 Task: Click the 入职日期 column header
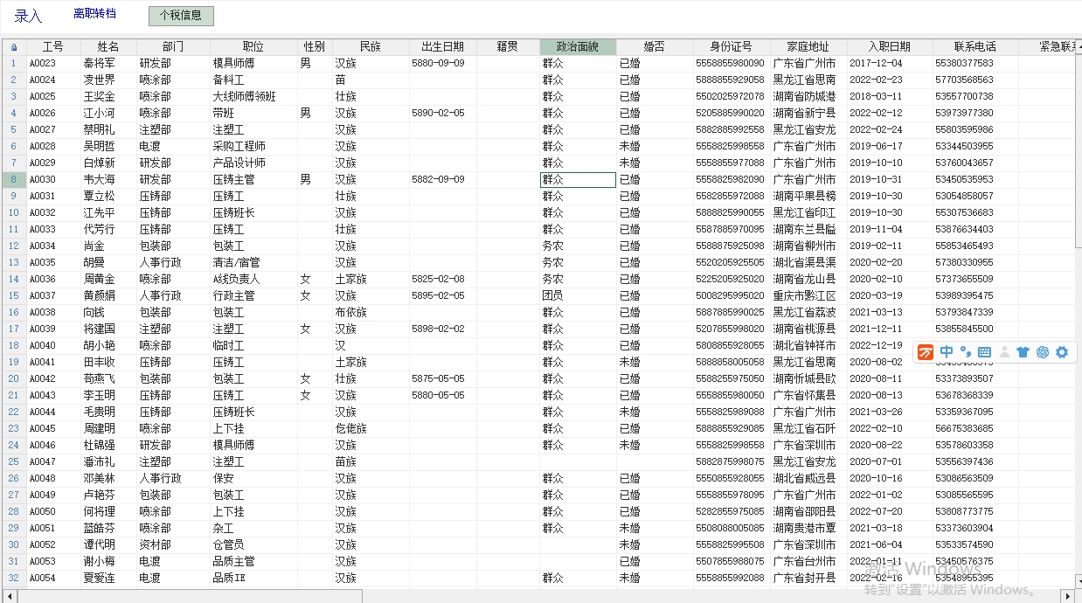(x=889, y=47)
